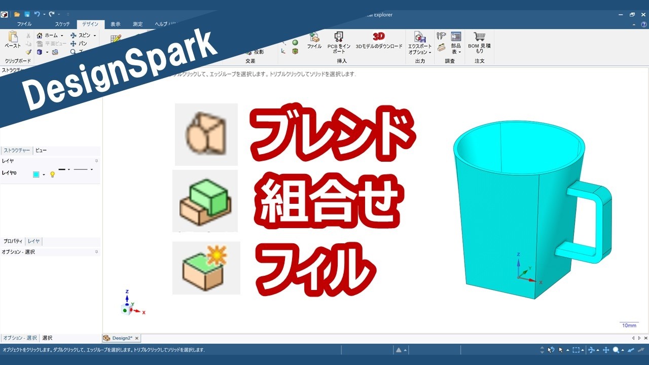This screenshot has height=365, width=649.
Task: Click the revert selection icon in status bar
Action: coord(551,350)
